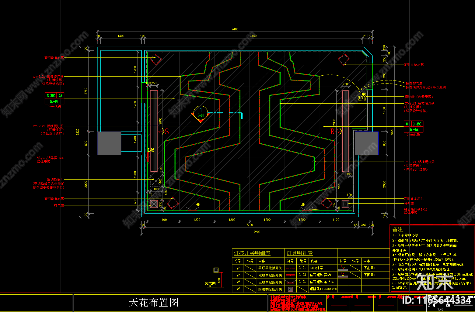Select the 1400 top dimension text
The height and width of the screenshot is (312, 475).
tap(121, 36)
